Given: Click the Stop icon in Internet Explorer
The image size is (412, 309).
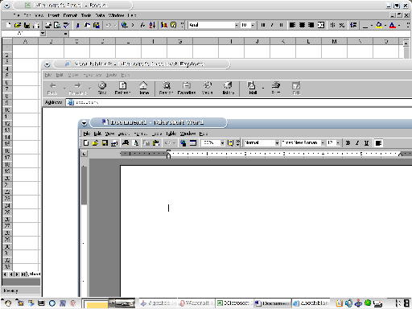Looking at the screenshot, I should coord(102,88).
